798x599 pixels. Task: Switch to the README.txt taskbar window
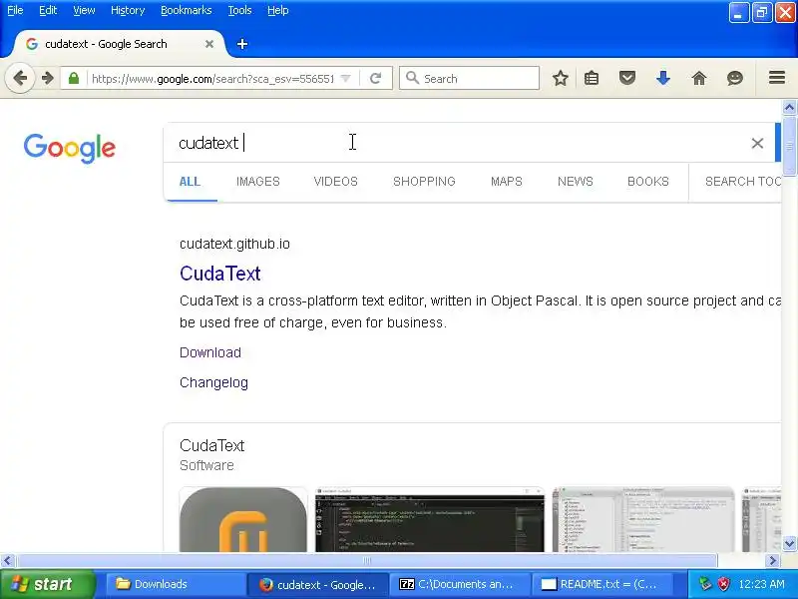click(602, 584)
